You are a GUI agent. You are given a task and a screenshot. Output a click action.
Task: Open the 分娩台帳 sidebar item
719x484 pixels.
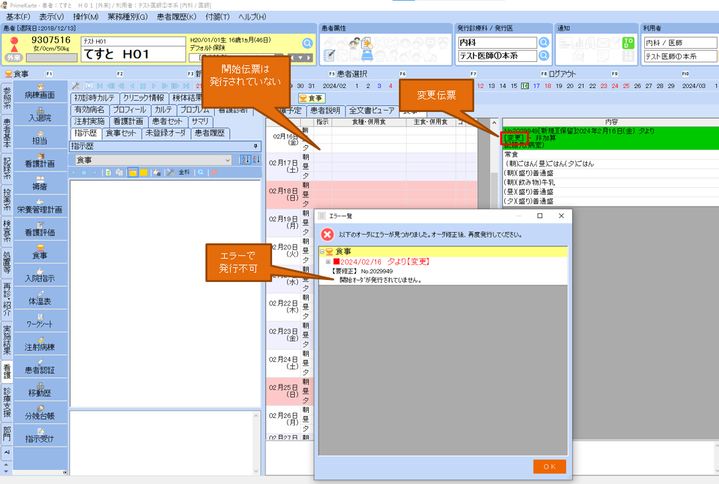tap(40, 413)
